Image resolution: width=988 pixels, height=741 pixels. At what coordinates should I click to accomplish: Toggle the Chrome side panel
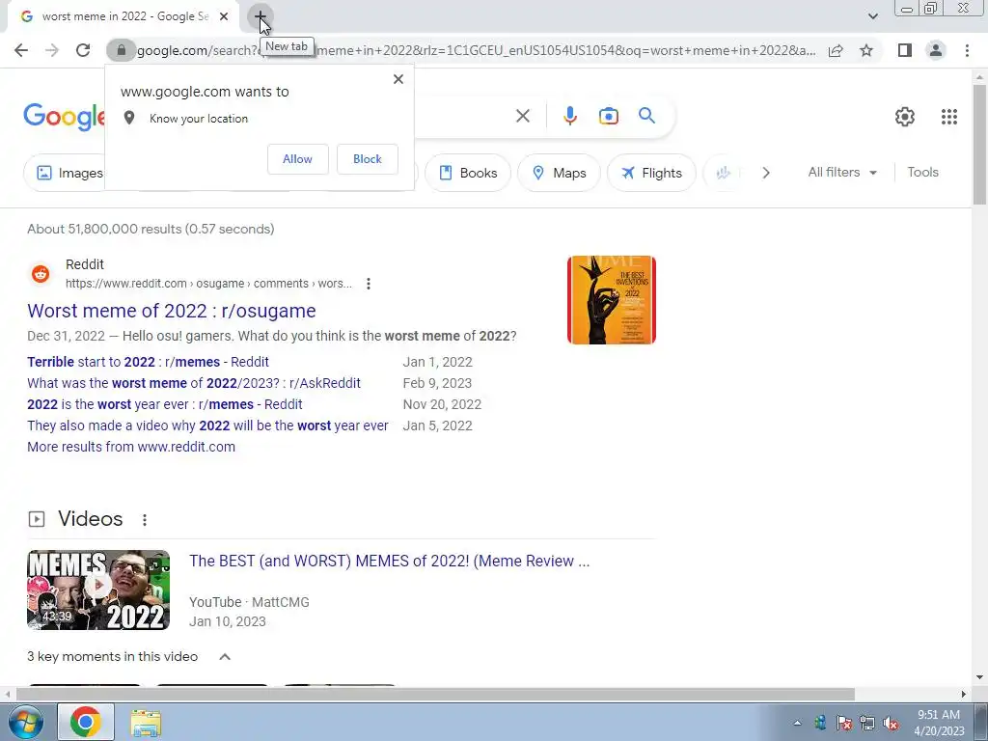(x=905, y=50)
